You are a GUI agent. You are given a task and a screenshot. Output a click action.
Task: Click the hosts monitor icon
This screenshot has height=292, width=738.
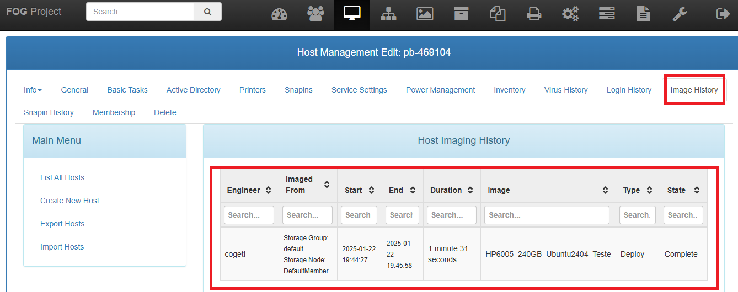pyautogui.click(x=352, y=14)
